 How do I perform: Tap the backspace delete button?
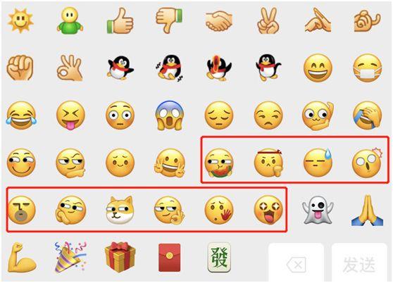point(297,263)
